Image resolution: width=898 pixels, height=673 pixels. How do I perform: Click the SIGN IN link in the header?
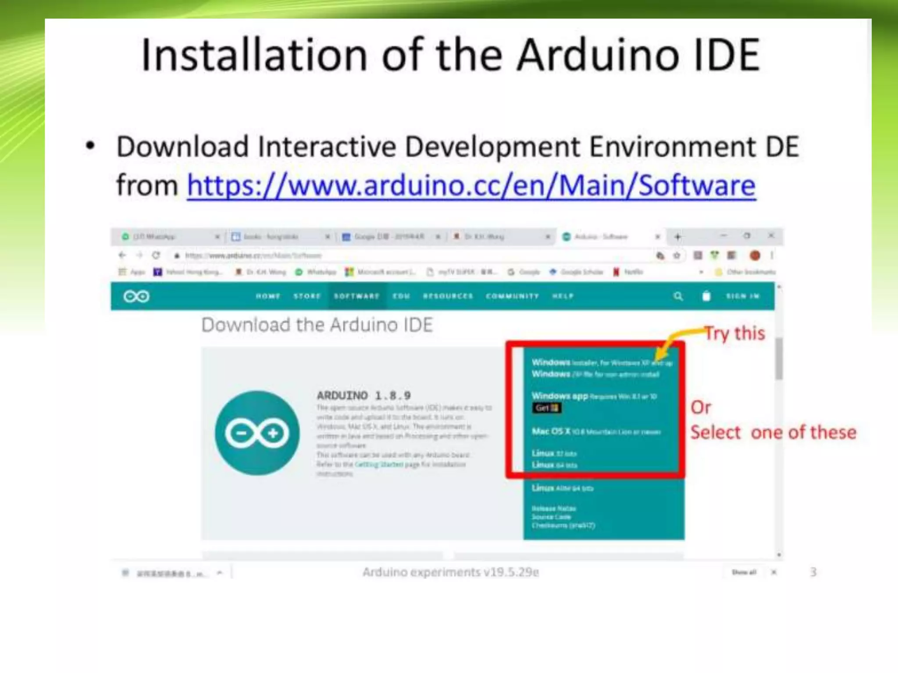pos(742,297)
